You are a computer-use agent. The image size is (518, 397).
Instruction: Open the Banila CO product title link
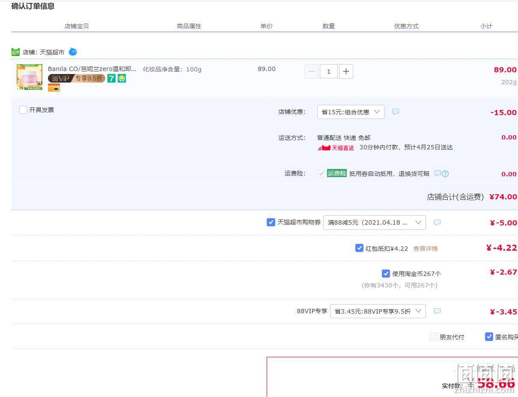pyautogui.click(x=92, y=69)
